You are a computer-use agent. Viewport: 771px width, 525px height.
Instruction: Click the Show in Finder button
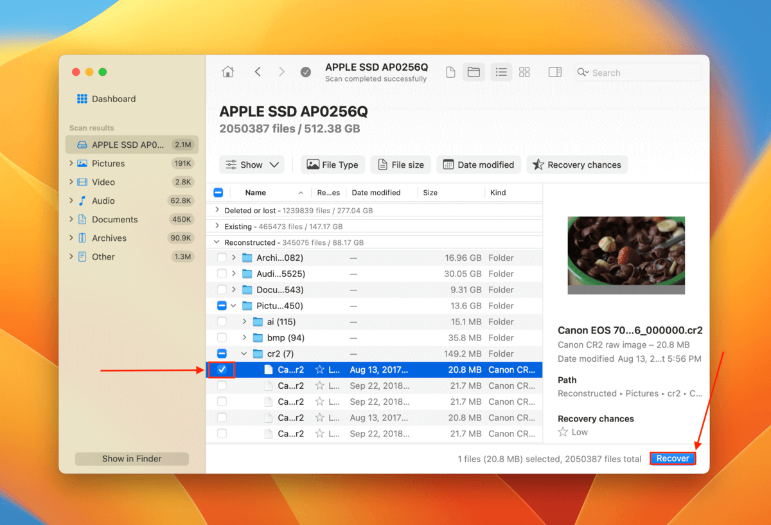click(132, 459)
